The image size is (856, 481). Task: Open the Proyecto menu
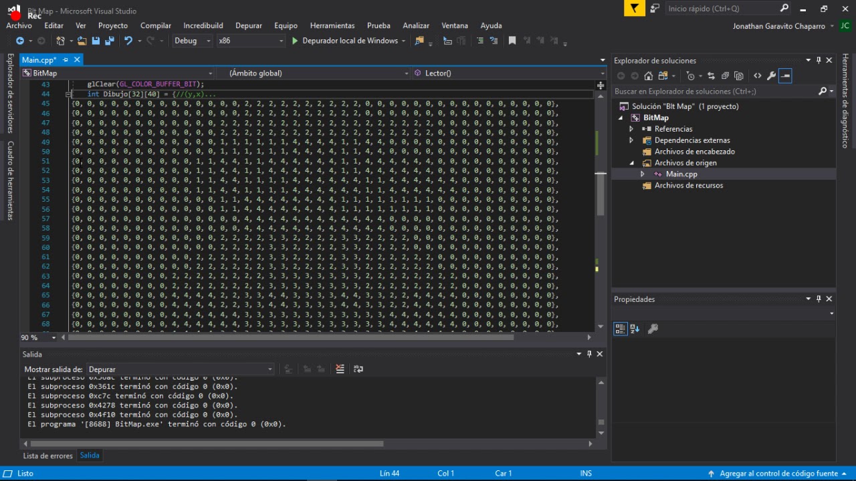[x=112, y=25]
